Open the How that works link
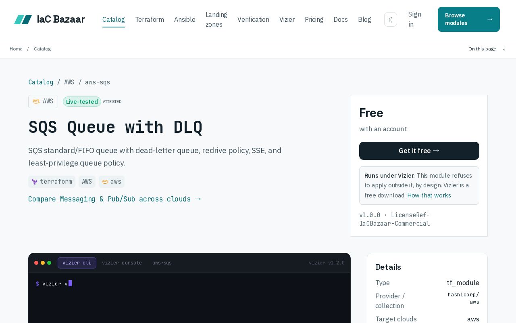Screen dimensions: 516x323 point(429,195)
